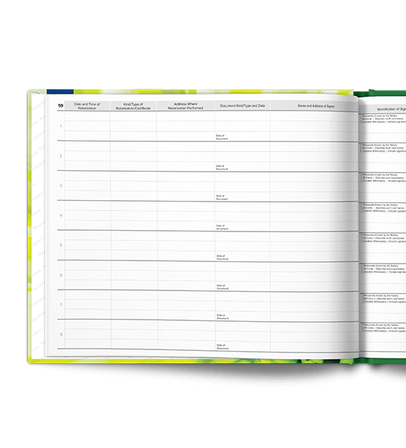
Task: Click the page number 59
Action: click(x=60, y=106)
